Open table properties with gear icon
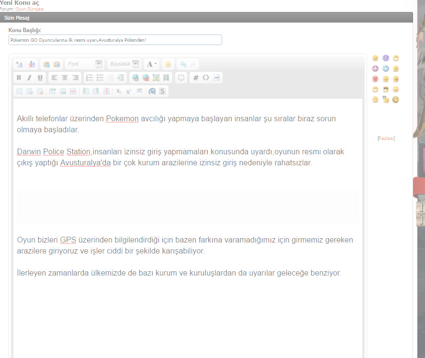425x358 pixels. pos(30,91)
